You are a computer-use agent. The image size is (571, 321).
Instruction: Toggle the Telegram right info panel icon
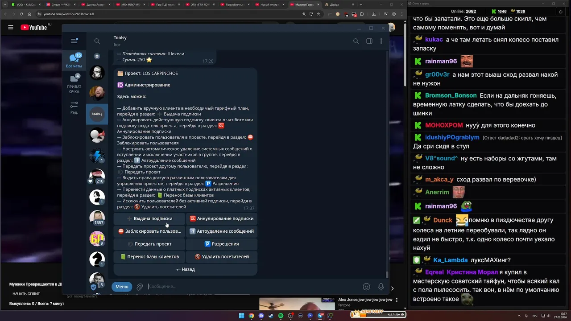coord(369,41)
